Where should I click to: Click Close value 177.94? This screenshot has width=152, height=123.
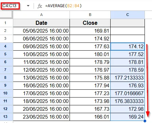pos(90,86)
